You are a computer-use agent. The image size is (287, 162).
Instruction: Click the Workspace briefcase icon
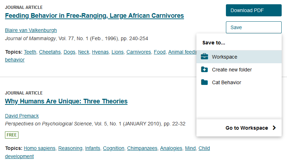(x=204, y=56)
